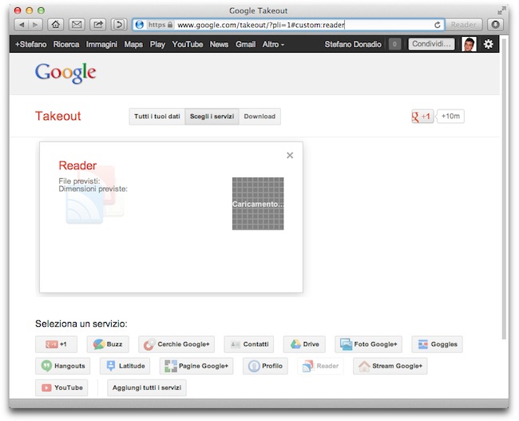Screen dimensions: 519x421
Task: Click the mail envelope toolbar icon
Action: pyautogui.click(x=77, y=25)
